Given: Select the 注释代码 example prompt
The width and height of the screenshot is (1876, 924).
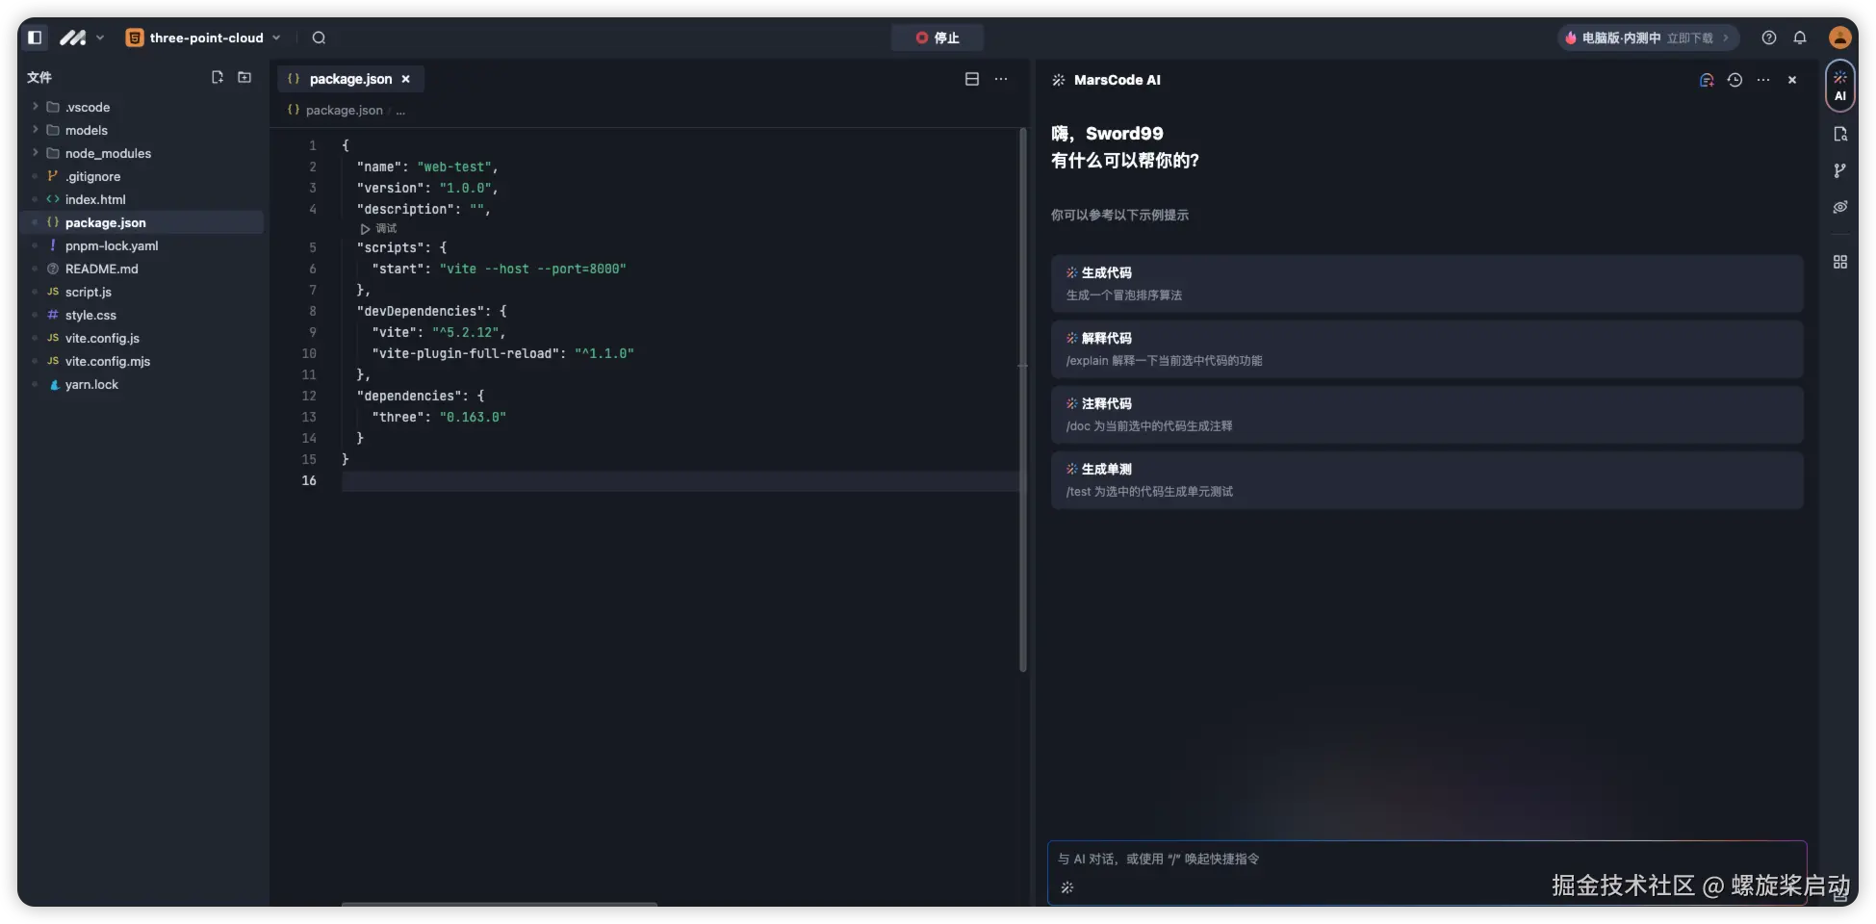Looking at the screenshot, I should (1426, 415).
